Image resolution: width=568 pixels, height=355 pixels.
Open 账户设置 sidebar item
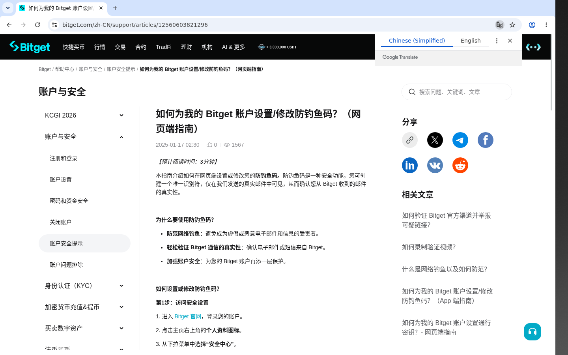pos(84,179)
